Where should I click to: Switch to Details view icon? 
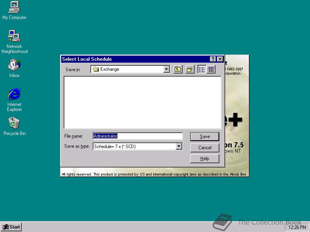[x=211, y=69]
